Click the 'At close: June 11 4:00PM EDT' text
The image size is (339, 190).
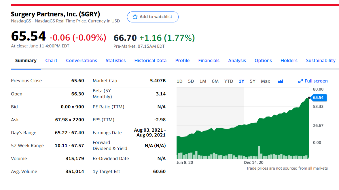coord(40,46)
